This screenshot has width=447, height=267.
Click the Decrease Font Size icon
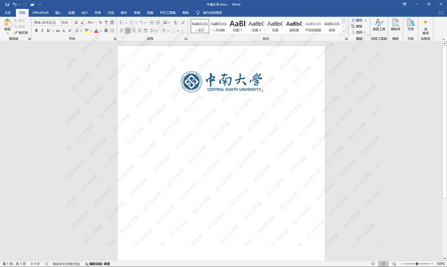(82, 23)
